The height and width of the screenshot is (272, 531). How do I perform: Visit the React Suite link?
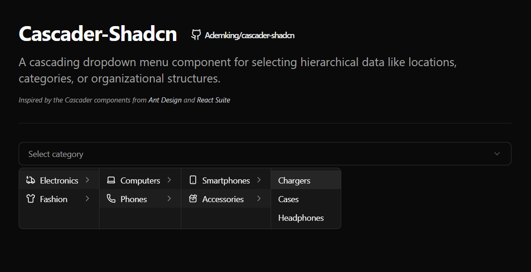coord(214,100)
